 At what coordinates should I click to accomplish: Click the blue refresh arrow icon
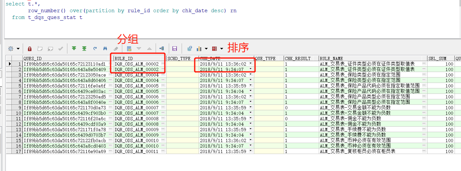[95, 49]
